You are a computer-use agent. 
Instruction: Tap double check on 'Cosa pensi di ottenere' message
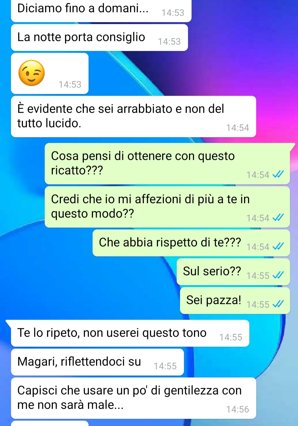[278, 174]
